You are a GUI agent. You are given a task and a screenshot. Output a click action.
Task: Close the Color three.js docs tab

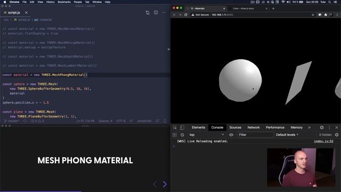pyautogui.click(x=266, y=9)
